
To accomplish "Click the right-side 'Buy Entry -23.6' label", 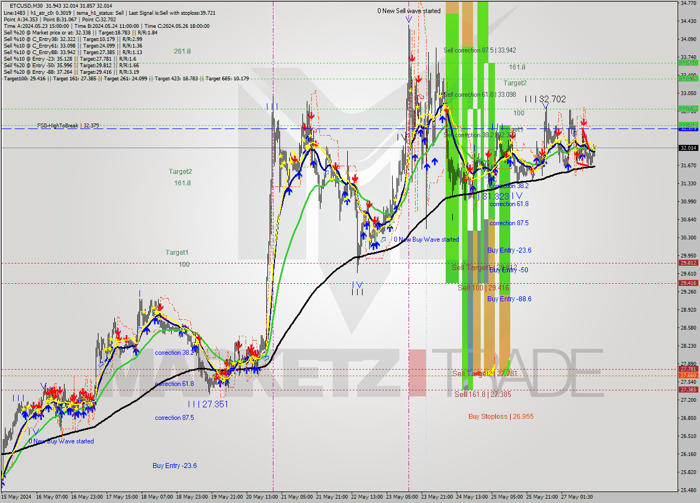I will pyautogui.click(x=509, y=250).
